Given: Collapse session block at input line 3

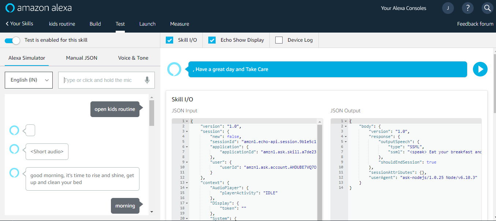Looking at the screenshot, I should (x=187, y=131).
